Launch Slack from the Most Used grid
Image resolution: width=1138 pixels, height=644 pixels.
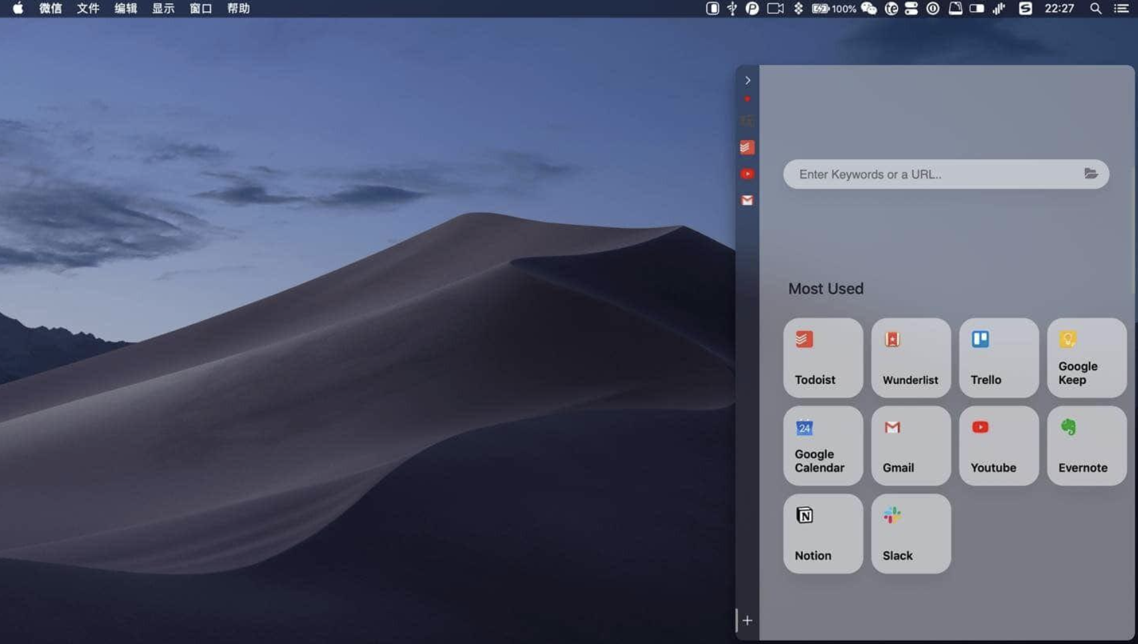[x=910, y=533]
